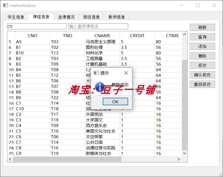Click the cell A5

[32, 42]
